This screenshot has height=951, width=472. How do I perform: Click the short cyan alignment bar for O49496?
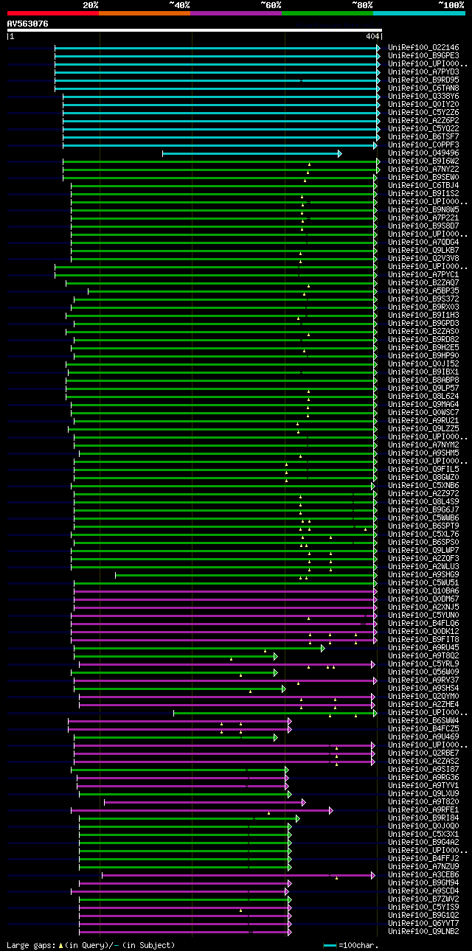coord(251,153)
